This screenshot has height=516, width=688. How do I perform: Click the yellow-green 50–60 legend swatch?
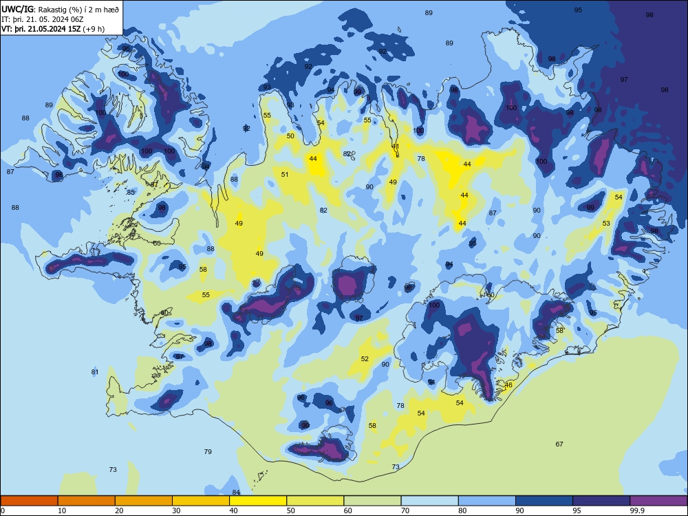pyautogui.click(x=315, y=501)
